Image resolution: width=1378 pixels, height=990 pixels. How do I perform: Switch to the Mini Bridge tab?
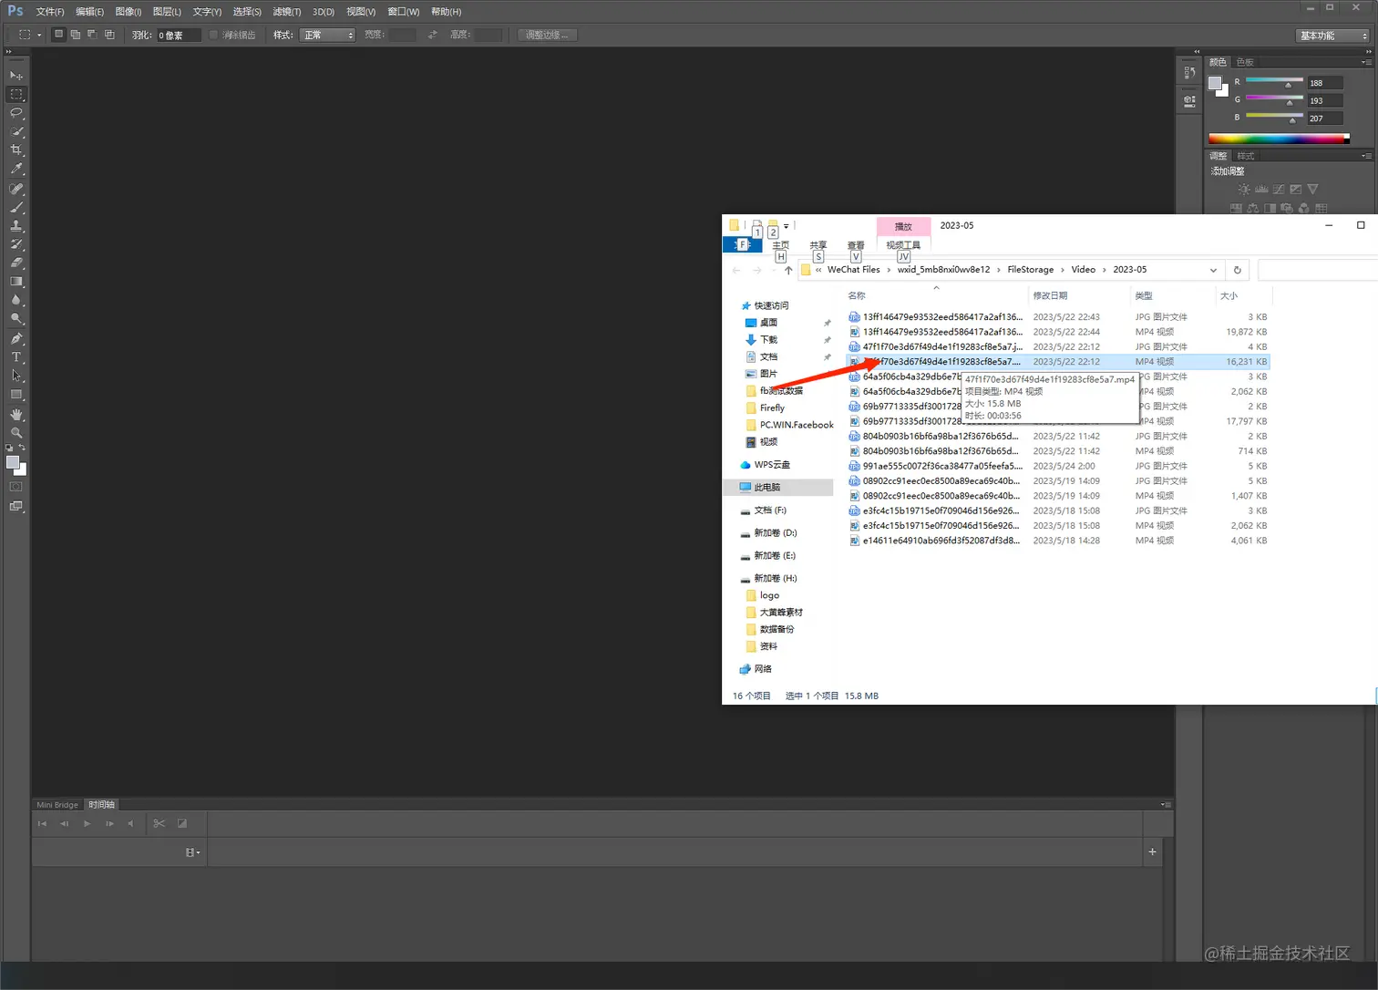57,805
